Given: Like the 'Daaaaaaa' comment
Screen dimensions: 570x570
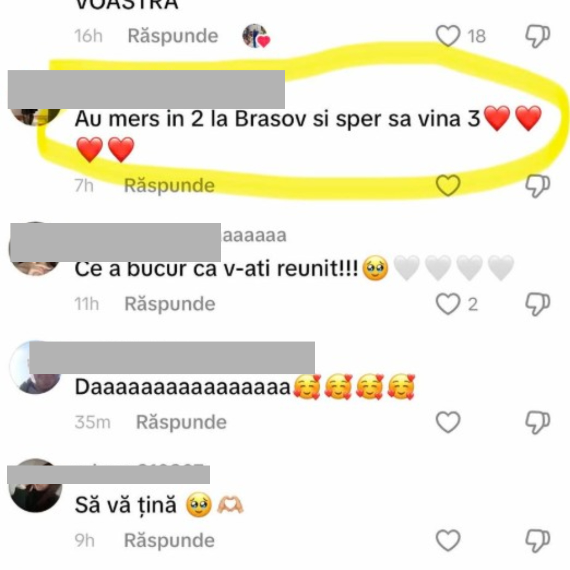Looking at the screenshot, I should tap(448, 422).
